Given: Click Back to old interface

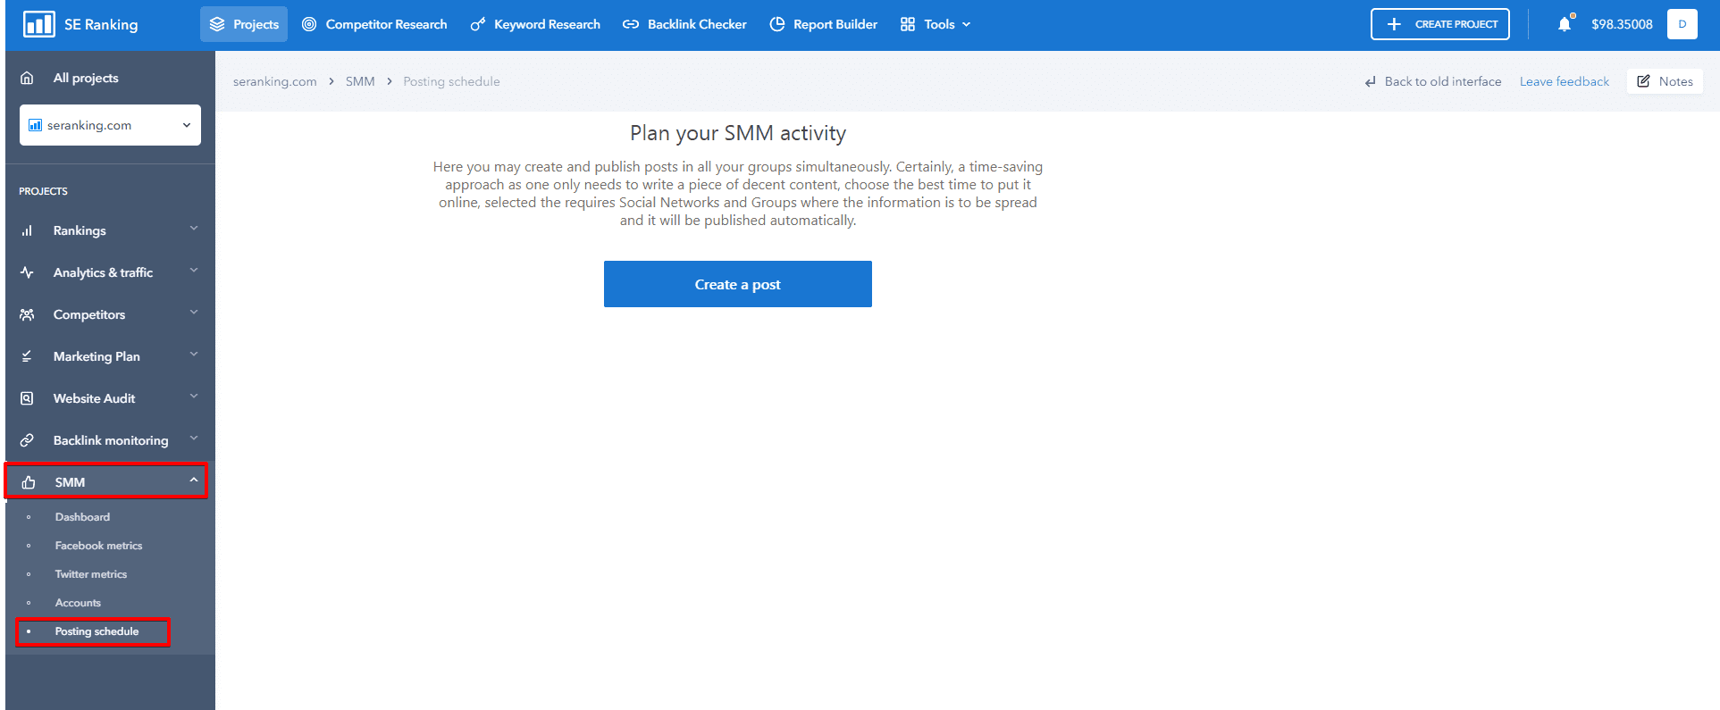Looking at the screenshot, I should tap(1433, 81).
